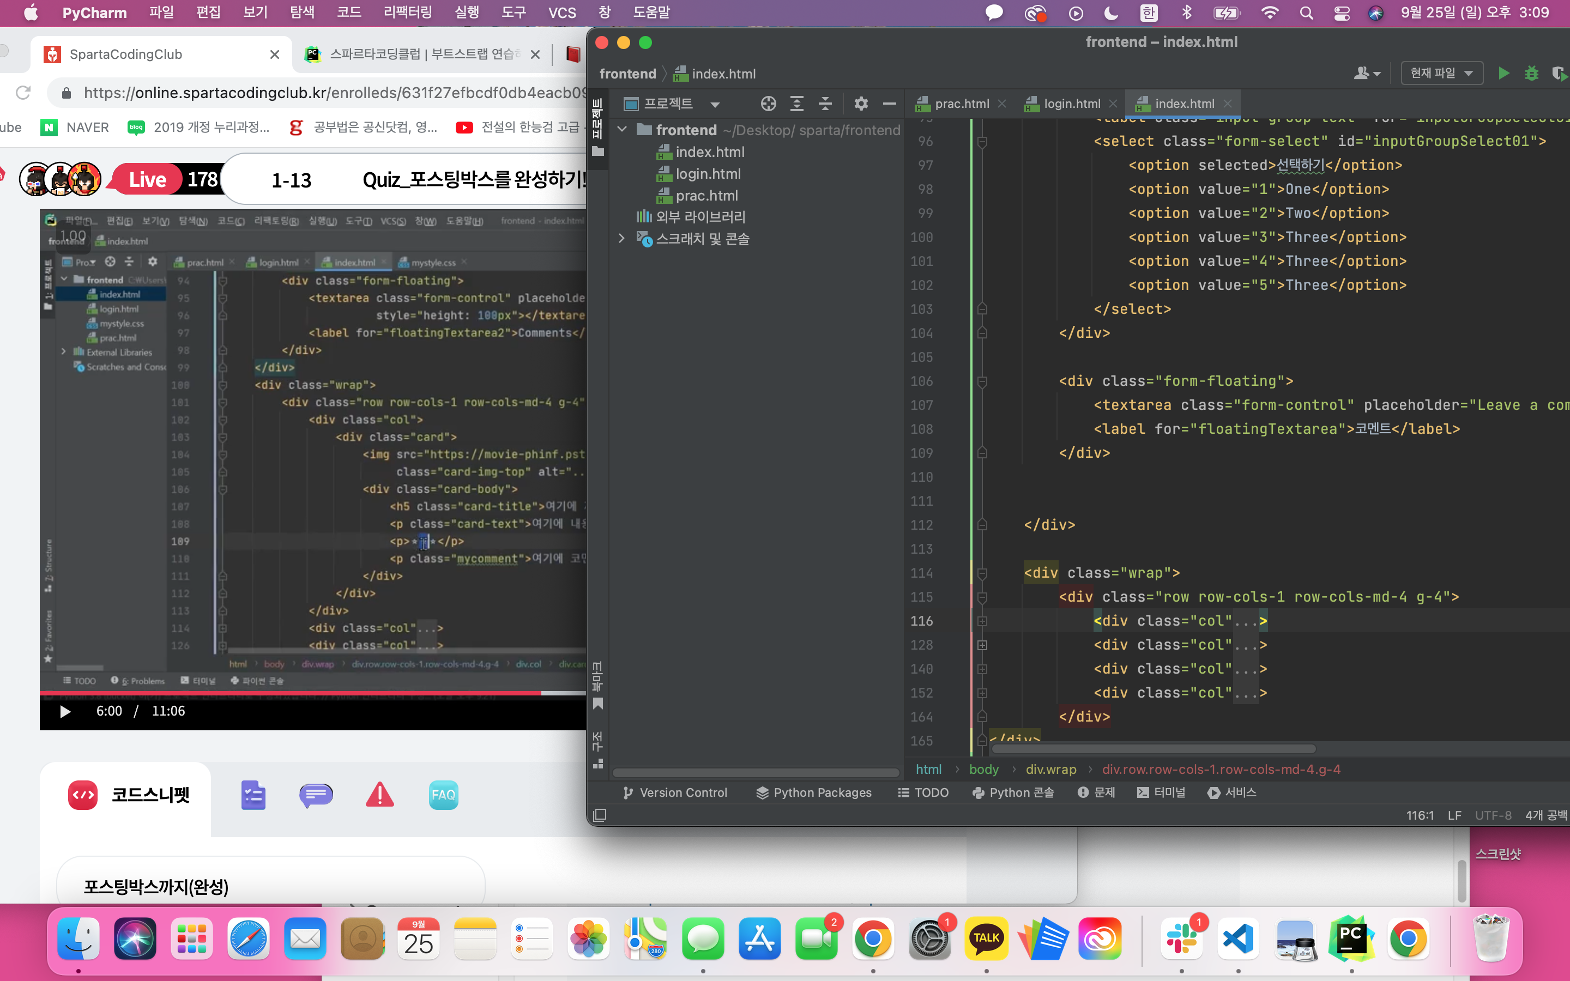Open Spotlight search in menu bar

[1306, 13]
